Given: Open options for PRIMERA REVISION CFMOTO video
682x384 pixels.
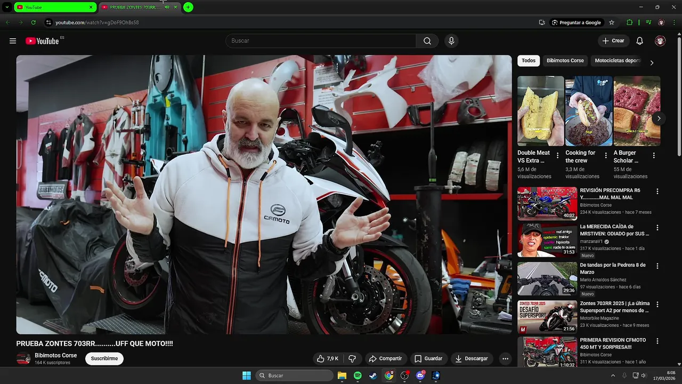Looking at the screenshot, I should [657, 341].
